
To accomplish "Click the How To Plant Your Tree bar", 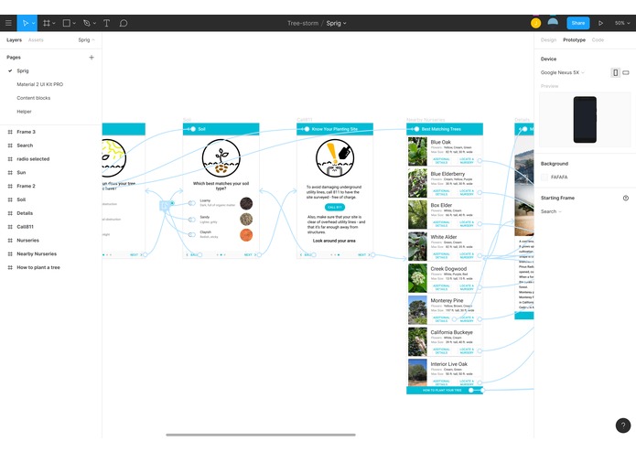I will coord(445,390).
